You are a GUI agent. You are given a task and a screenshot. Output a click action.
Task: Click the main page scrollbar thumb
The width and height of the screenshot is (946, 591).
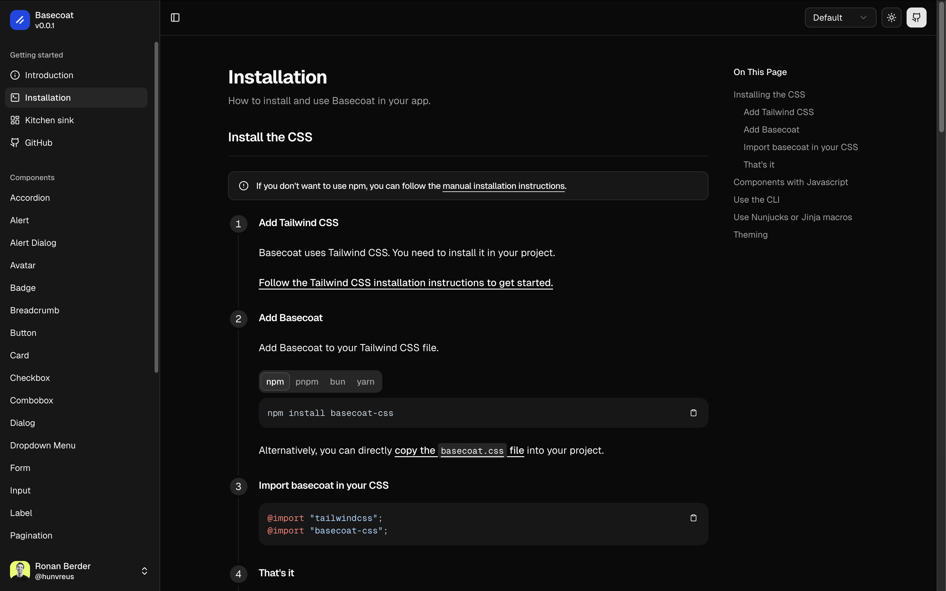point(941,67)
